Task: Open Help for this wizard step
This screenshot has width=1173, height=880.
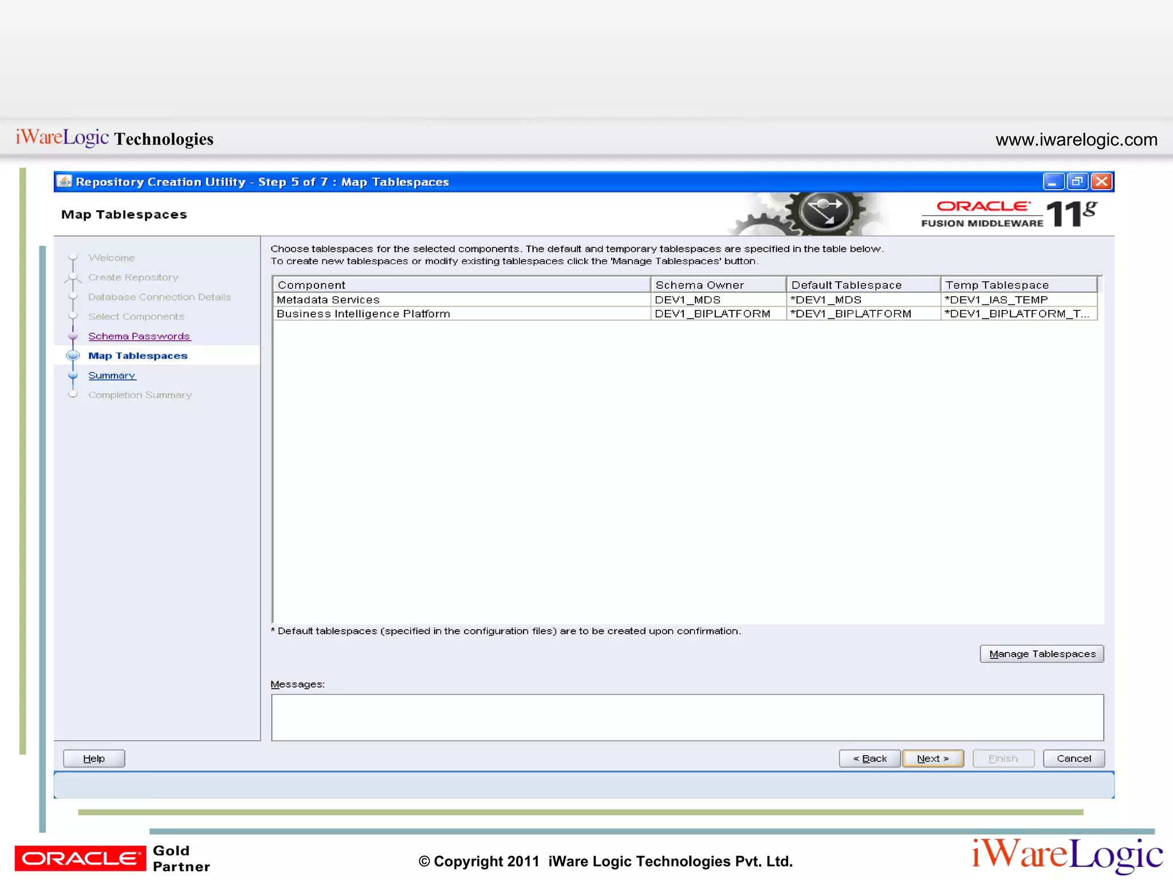Action: pyautogui.click(x=94, y=759)
